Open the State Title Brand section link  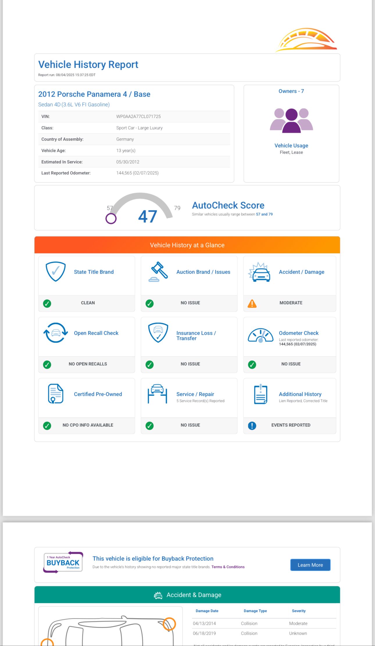tap(94, 272)
